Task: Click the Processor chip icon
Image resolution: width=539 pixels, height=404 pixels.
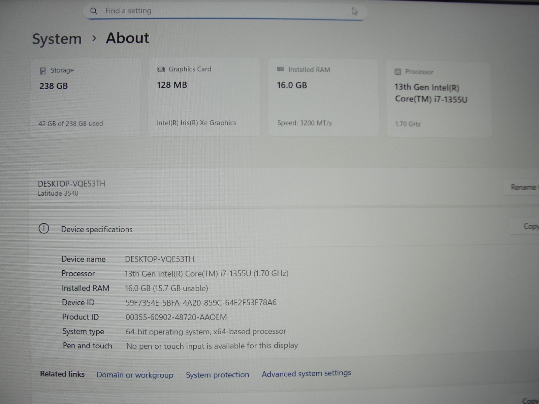Action: pos(398,72)
